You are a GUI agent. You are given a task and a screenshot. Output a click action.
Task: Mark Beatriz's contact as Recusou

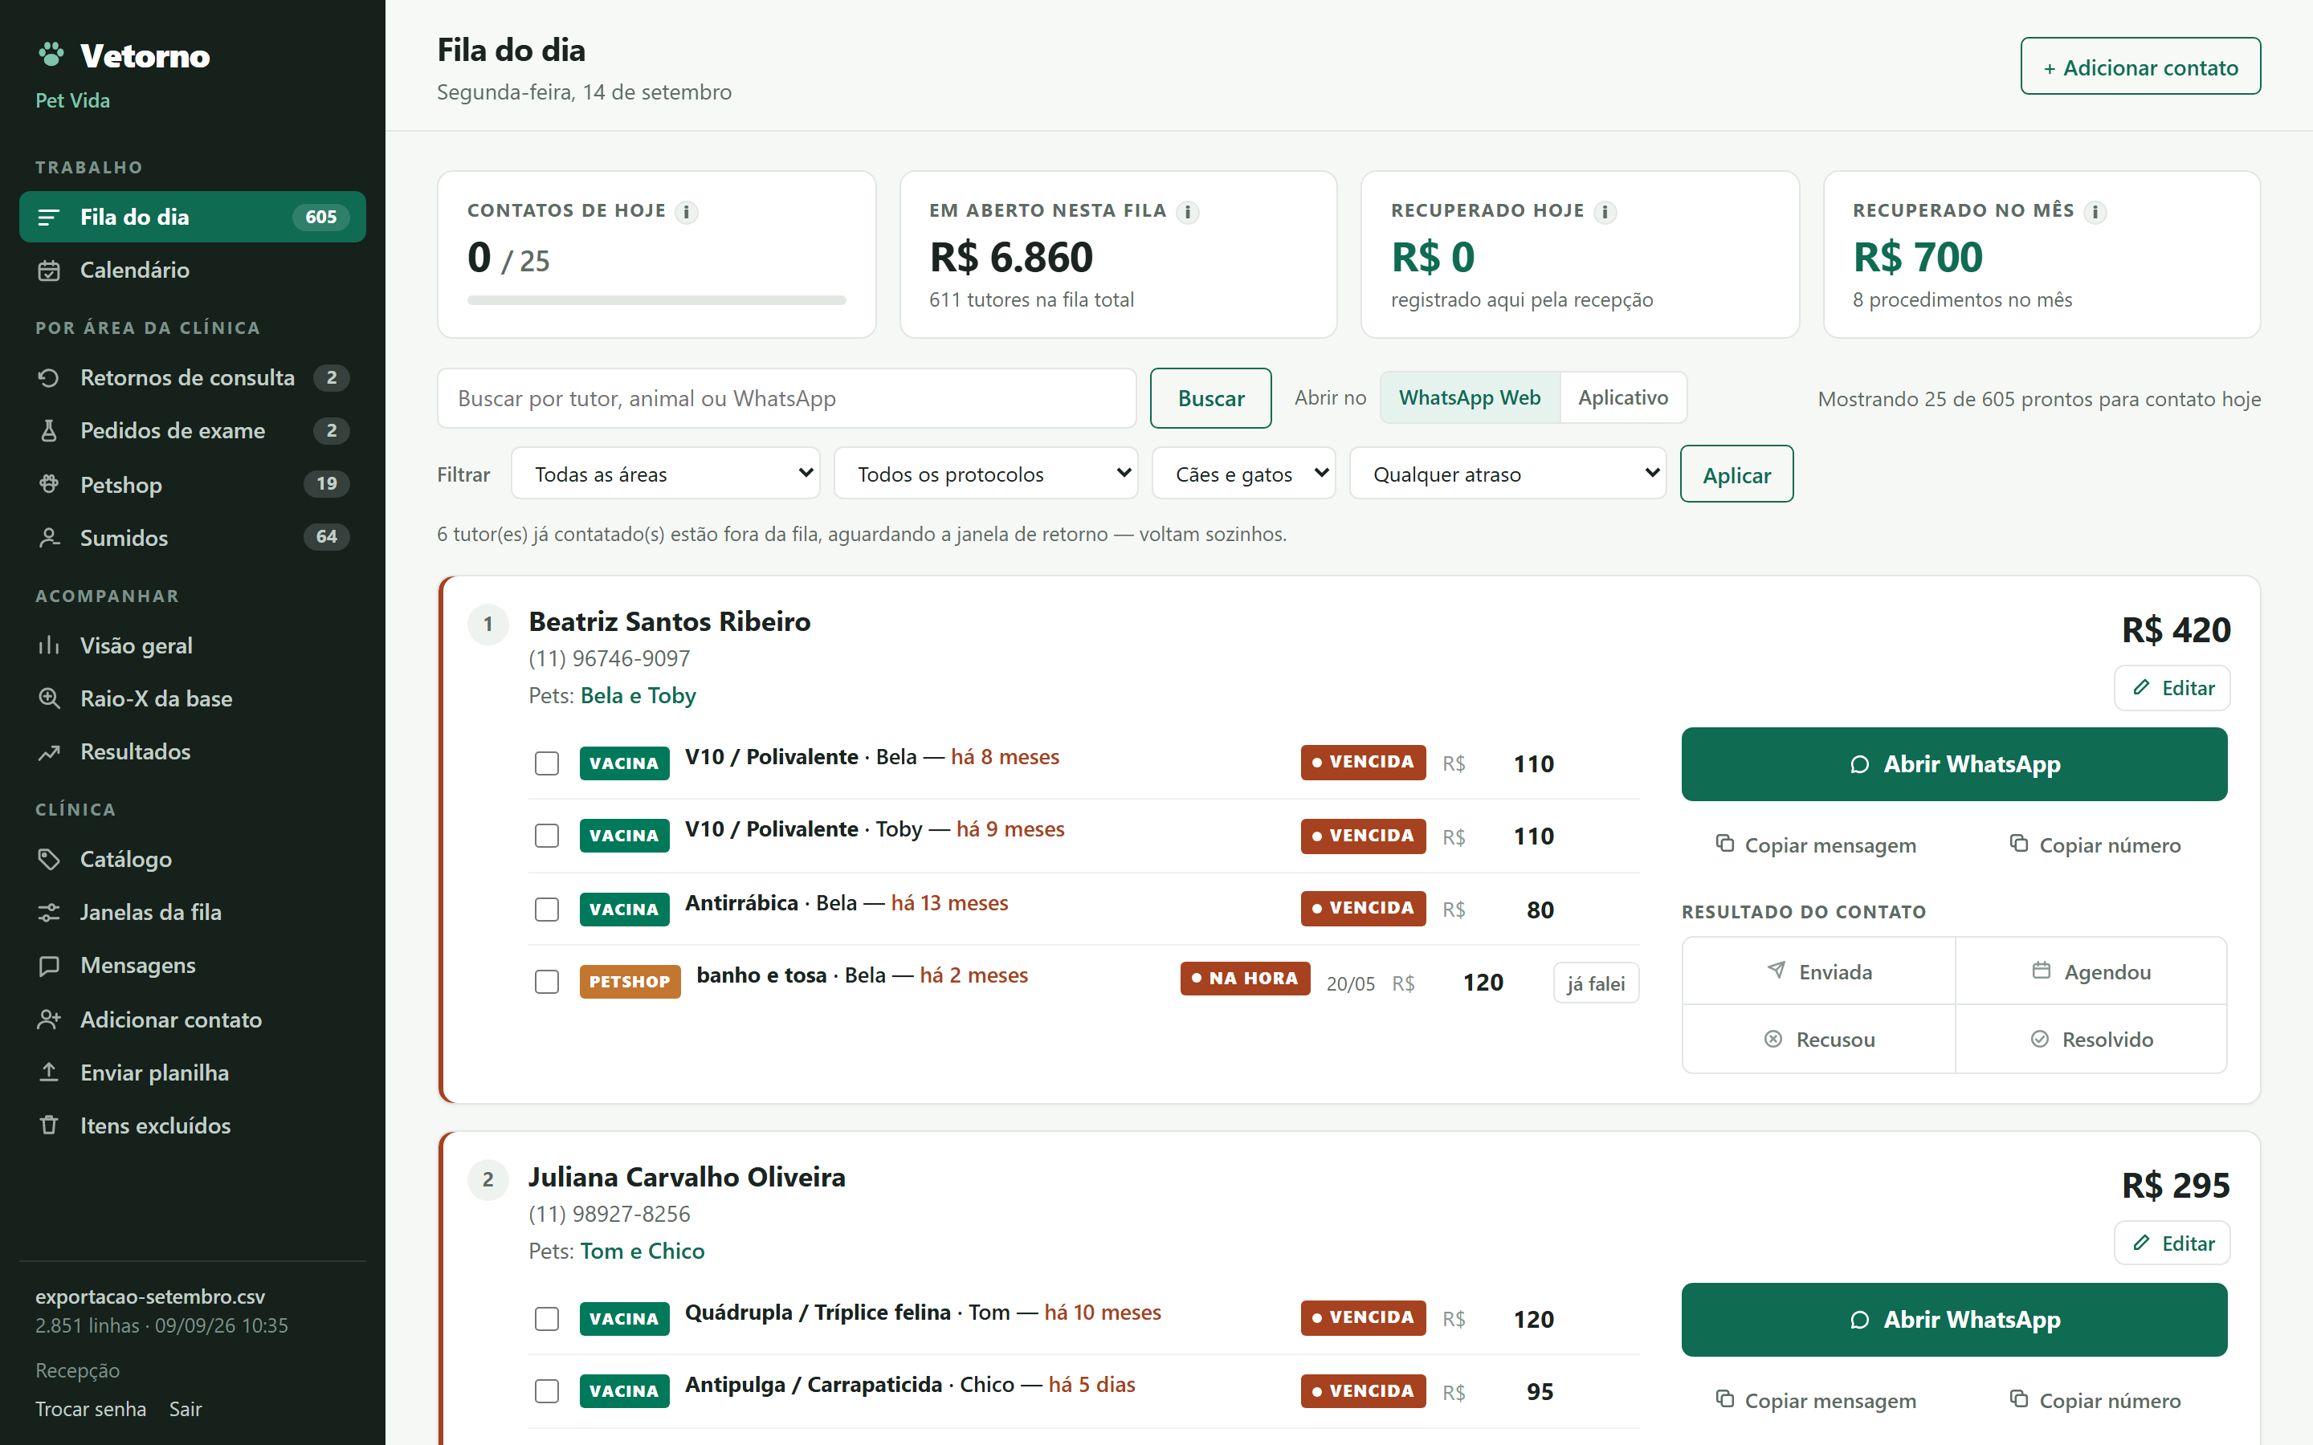(1819, 1039)
